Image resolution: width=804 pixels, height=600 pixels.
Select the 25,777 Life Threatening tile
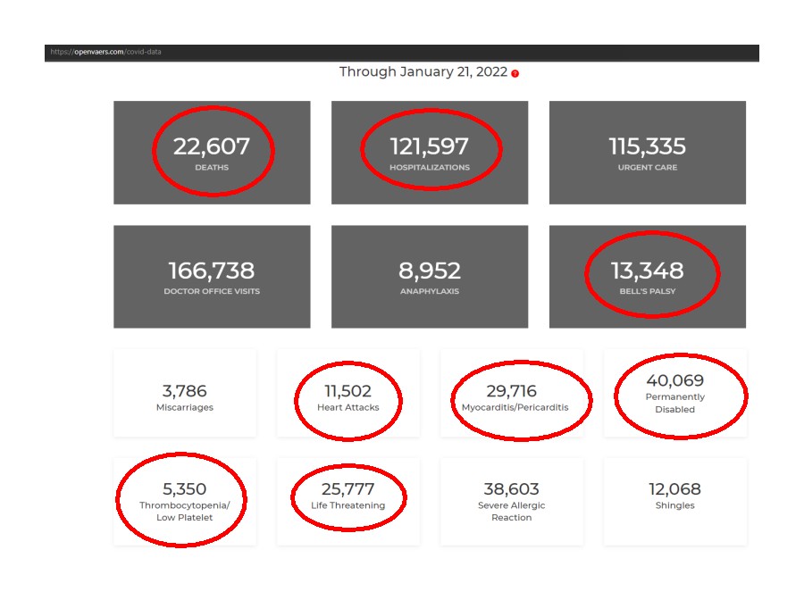(x=348, y=502)
